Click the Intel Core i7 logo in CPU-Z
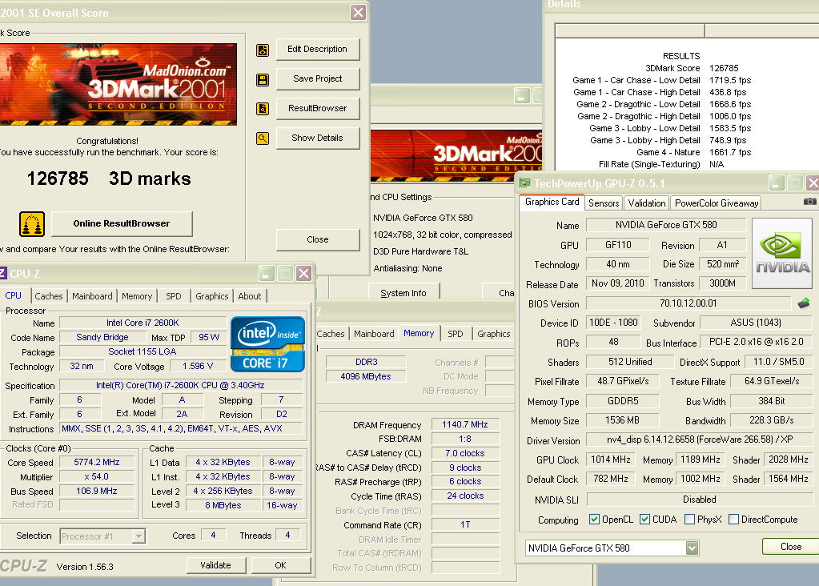The image size is (819, 586). 267,344
